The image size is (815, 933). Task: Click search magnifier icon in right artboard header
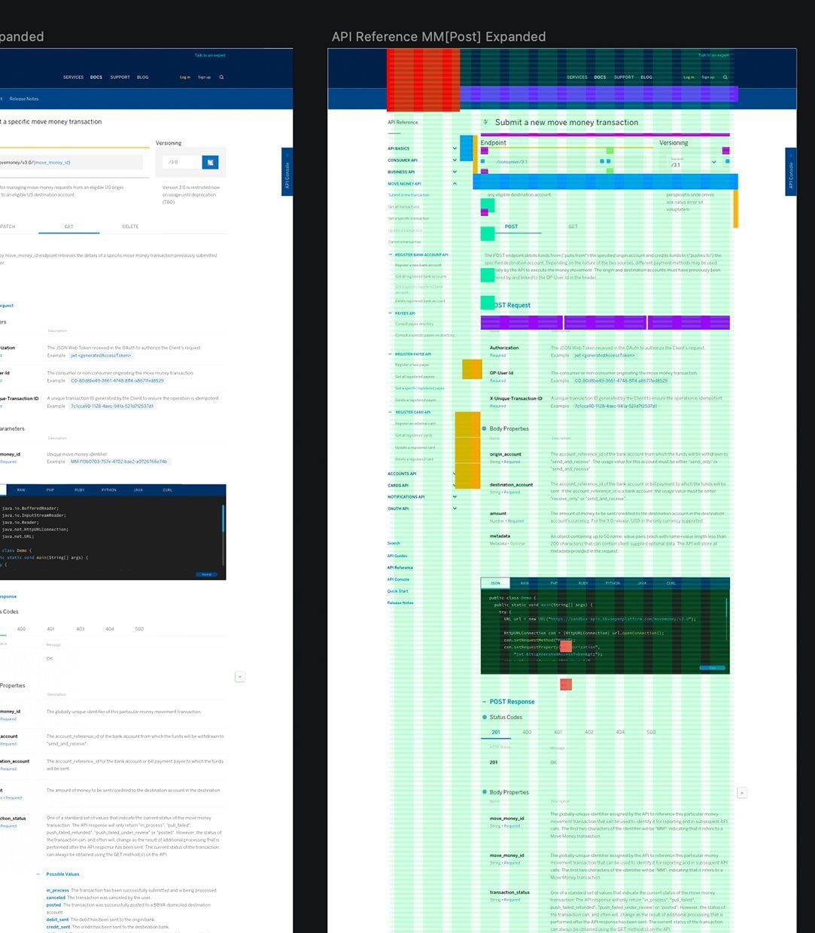point(725,77)
